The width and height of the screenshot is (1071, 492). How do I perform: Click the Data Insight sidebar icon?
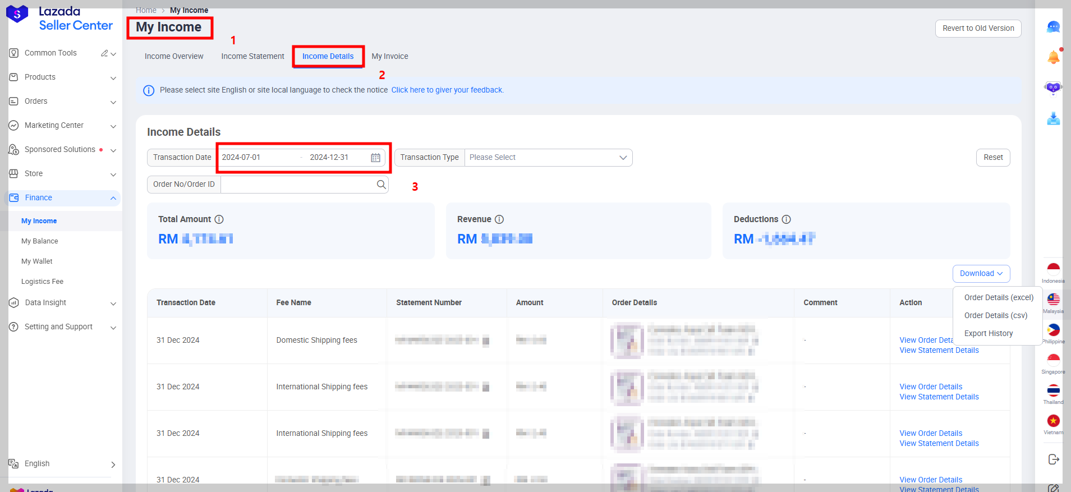coord(14,302)
